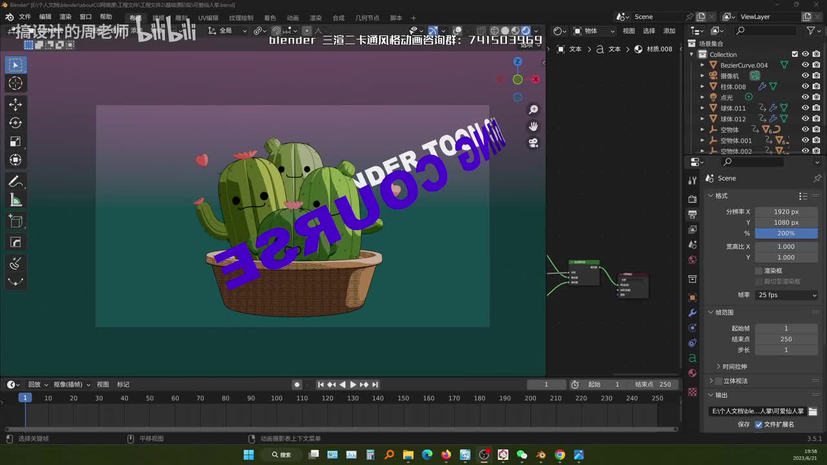Pick the Measure tool
Image resolution: width=827 pixels, height=465 pixels.
click(x=16, y=200)
